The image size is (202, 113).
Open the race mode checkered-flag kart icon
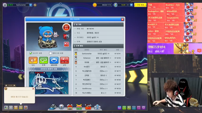[x=53, y=107]
